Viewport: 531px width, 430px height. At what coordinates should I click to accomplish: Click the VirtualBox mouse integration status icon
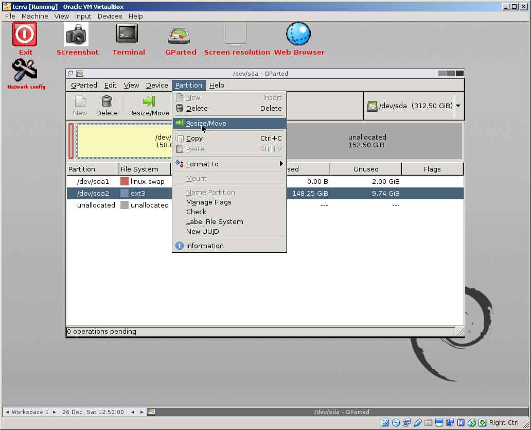click(472, 423)
